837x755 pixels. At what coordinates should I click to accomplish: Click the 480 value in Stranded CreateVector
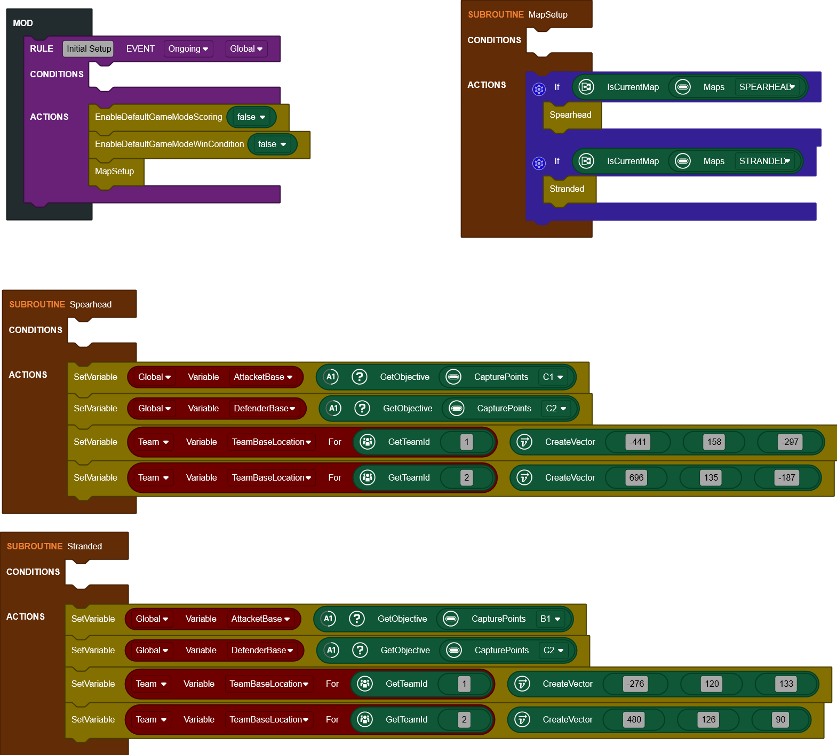click(634, 719)
